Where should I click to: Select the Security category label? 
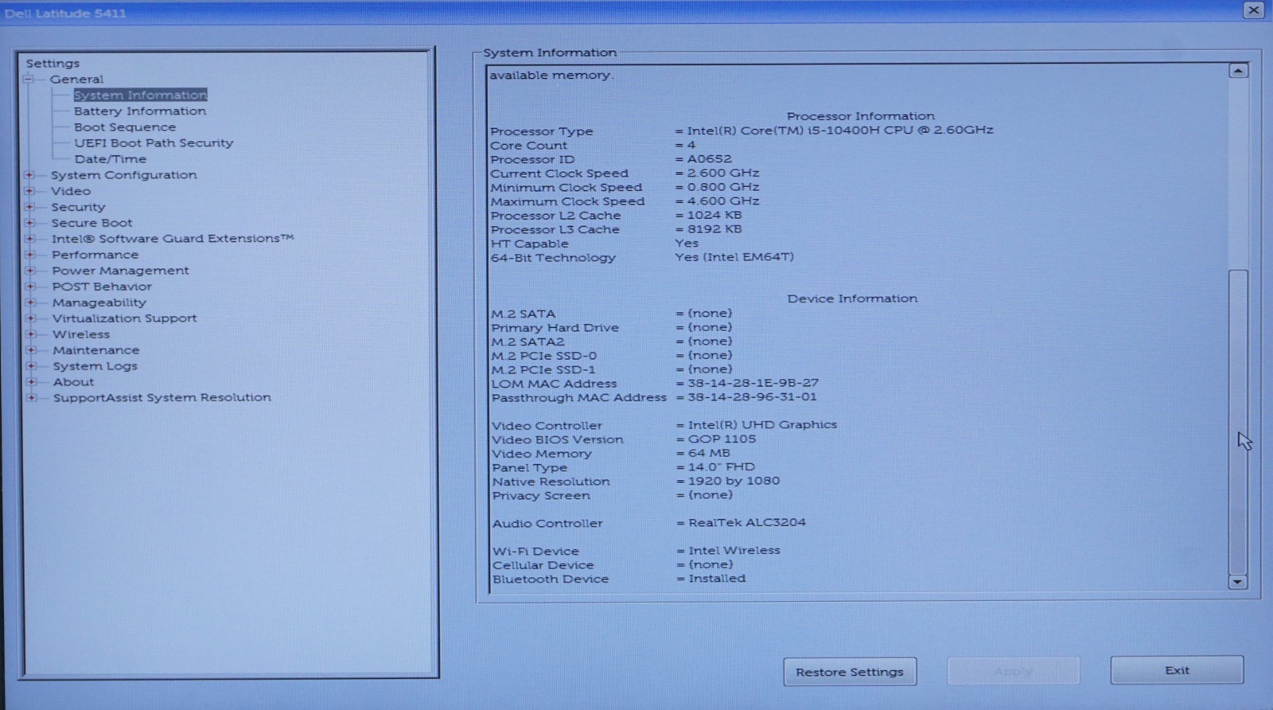78,207
